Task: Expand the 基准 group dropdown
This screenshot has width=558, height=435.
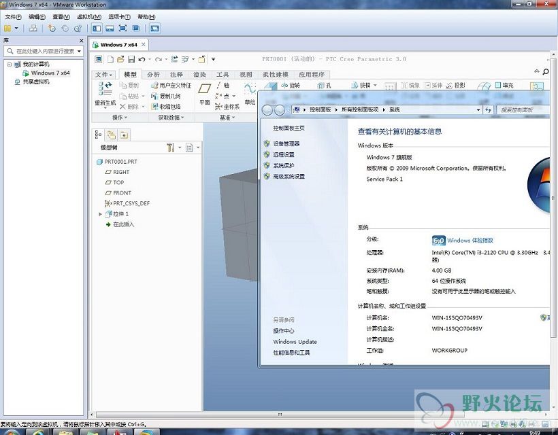Action: [227, 118]
